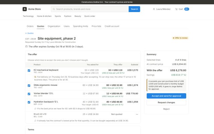214x134 pixels.
Task: Click the user profile icon
Action: (x=154, y=9)
